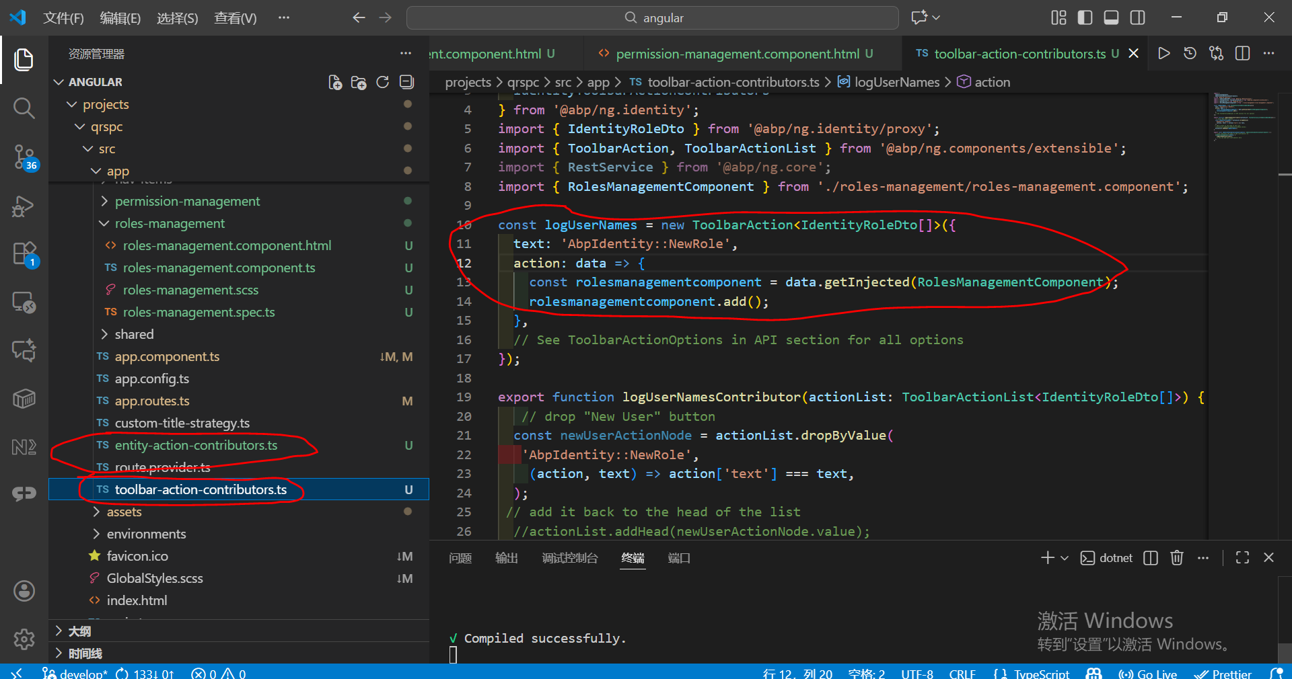This screenshot has width=1292, height=679.
Task: Toggle the primary side bar layout
Action: click(x=1085, y=17)
